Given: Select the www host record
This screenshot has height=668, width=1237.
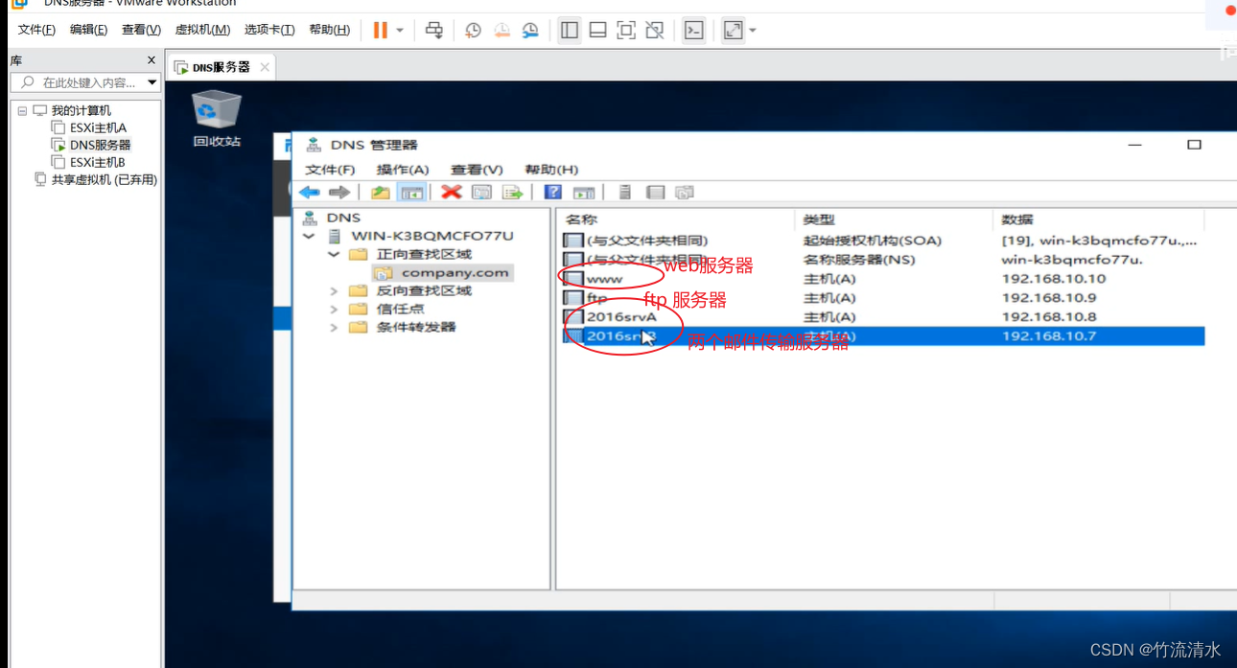Looking at the screenshot, I should click(604, 279).
